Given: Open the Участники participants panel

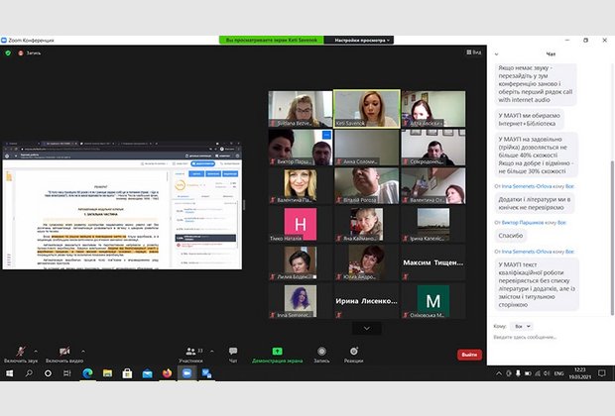Looking at the screenshot, I should [191, 355].
